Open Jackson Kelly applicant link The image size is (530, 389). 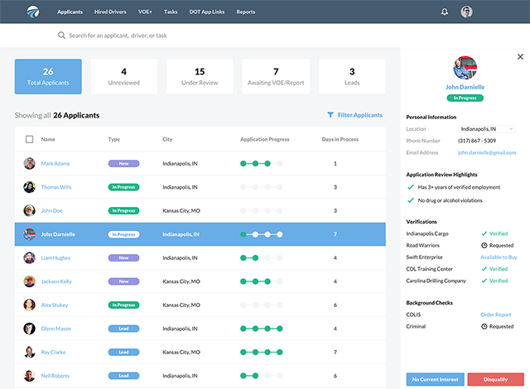coord(56,281)
